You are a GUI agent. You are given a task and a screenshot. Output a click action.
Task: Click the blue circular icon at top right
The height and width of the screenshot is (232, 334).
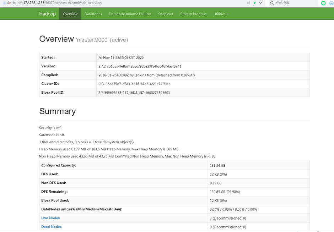point(332,3)
